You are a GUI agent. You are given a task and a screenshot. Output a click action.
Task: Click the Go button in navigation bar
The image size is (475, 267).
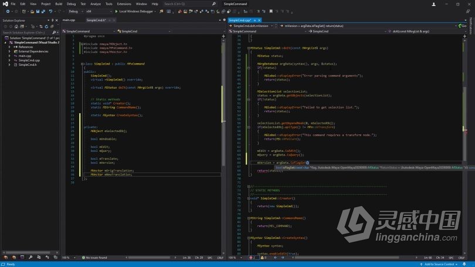point(462,26)
